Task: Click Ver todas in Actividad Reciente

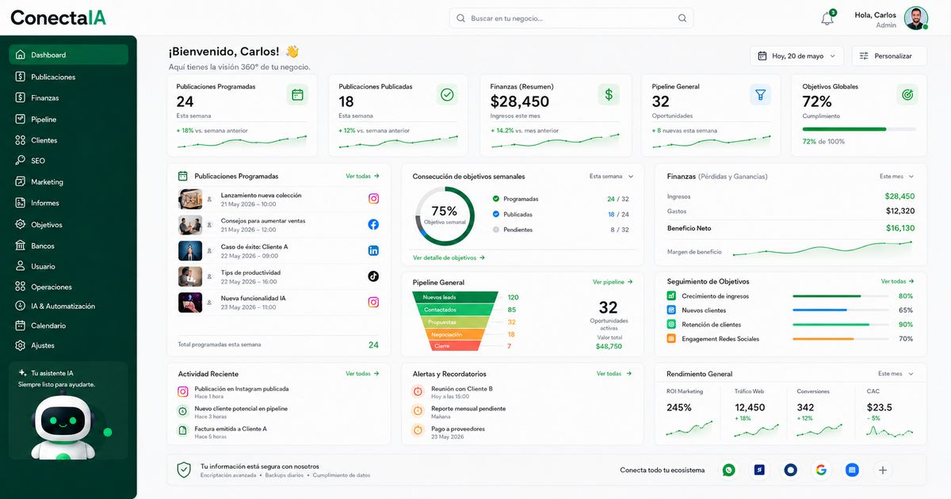Action: tap(362, 374)
